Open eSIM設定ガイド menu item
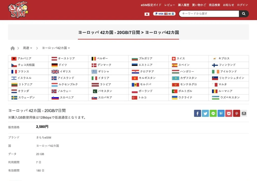The image size is (257, 181). pos(151,5)
